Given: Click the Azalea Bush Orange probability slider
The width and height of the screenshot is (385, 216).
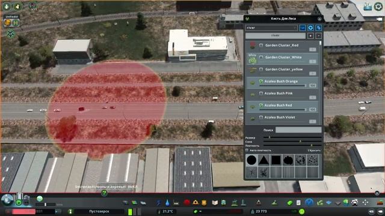Looking at the screenshot, I should pyautogui.click(x=283, y=86).
